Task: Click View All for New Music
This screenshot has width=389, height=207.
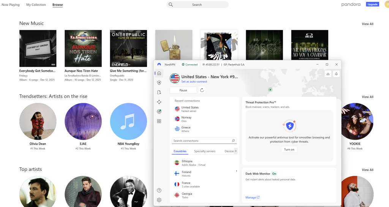Action: (367, 24)
